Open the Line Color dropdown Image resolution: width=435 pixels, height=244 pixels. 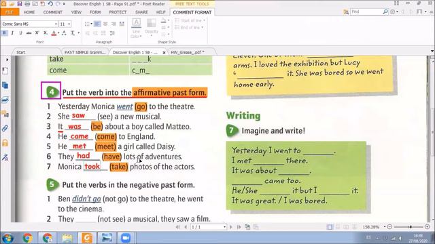pos(136,28)
